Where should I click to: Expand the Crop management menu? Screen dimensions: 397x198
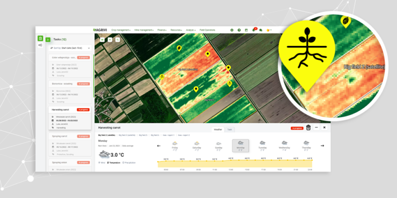point(121,30)
